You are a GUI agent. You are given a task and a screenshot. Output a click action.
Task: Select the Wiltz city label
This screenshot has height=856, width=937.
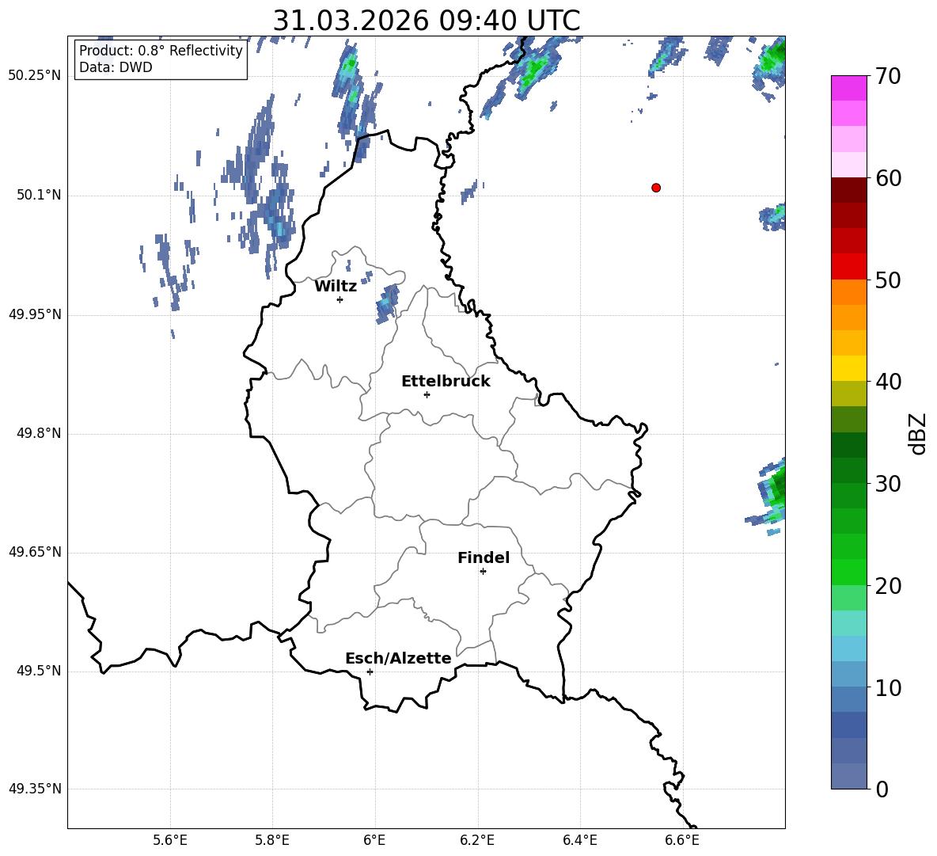pyautogui.click(x=336, y=287)
